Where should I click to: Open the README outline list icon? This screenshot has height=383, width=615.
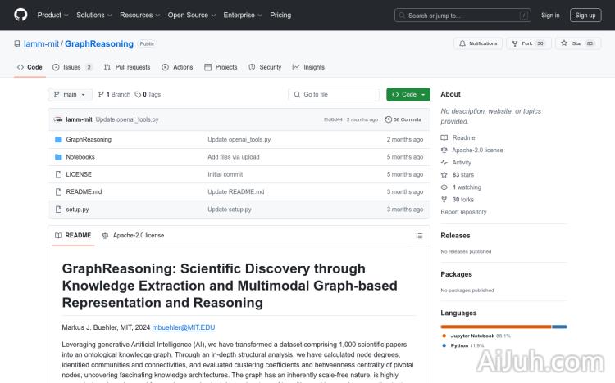417,236
